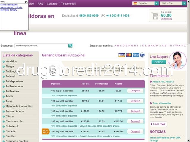The height and width of the screenshot is (142, 190).
Task: Select the Antidepresivos category
Action: 14,81
